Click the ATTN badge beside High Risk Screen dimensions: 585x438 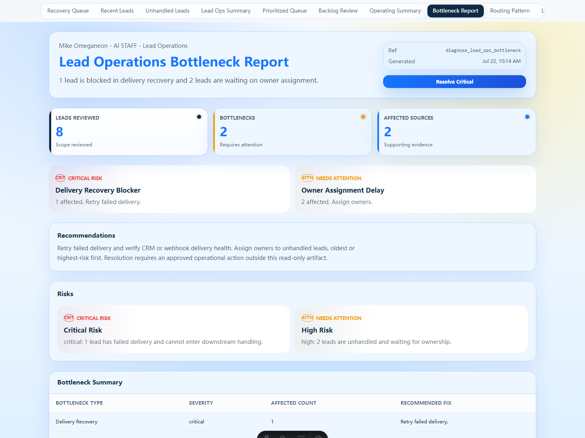click(307, 318)
